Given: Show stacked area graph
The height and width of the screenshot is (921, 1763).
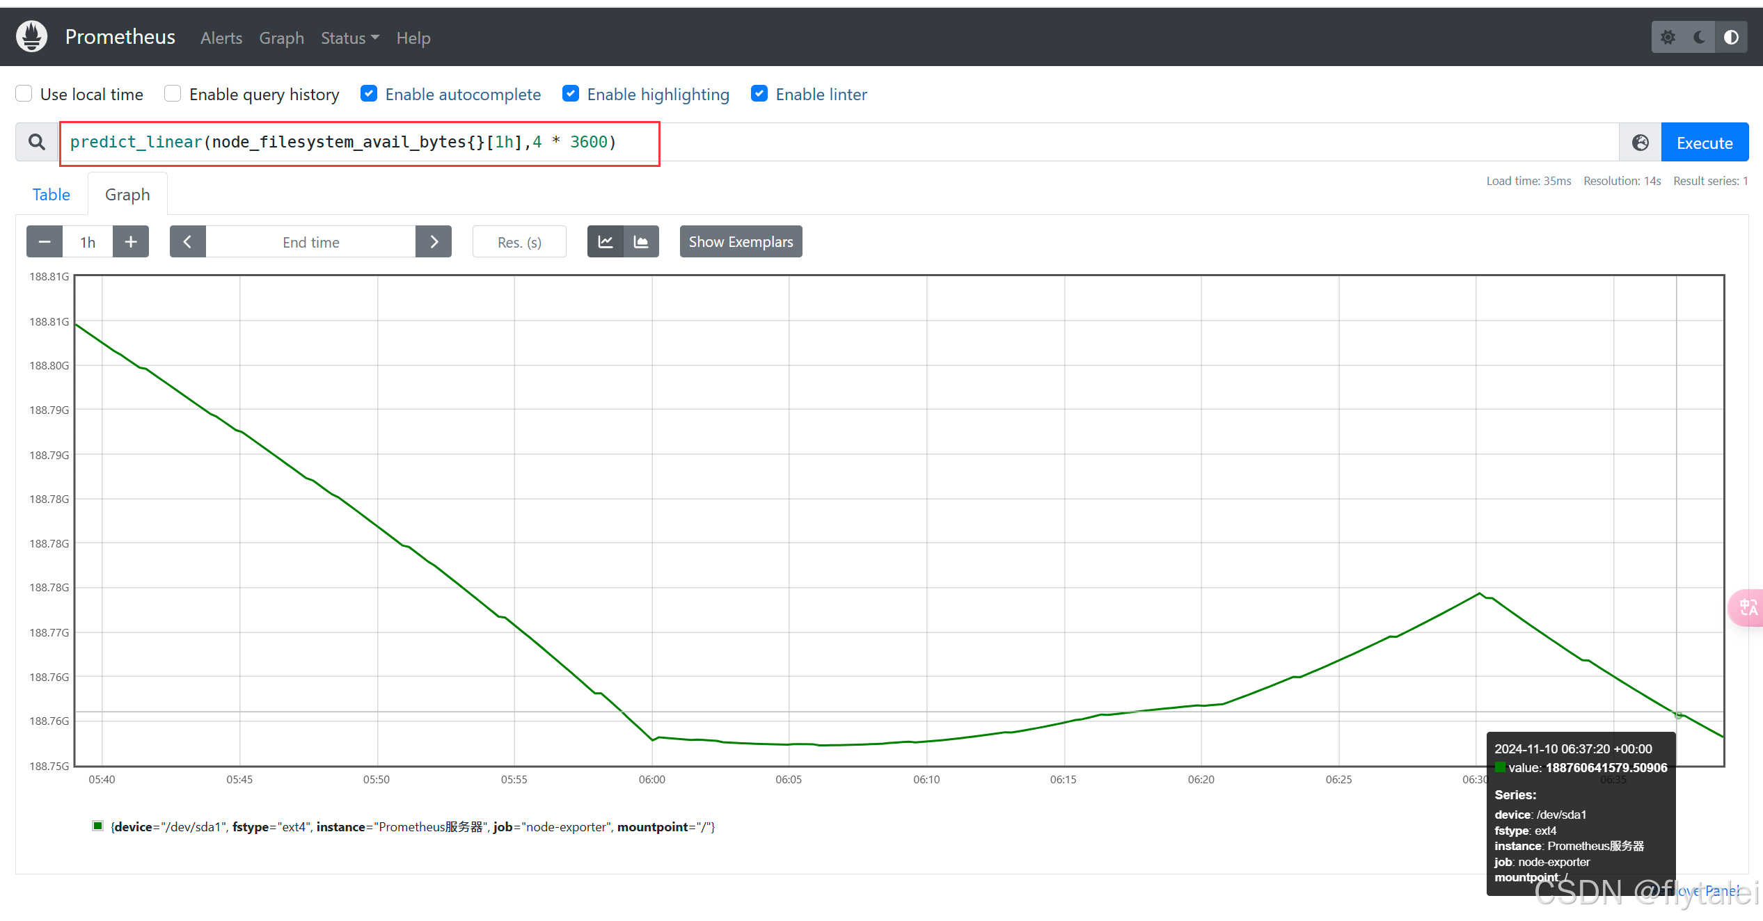Looking at the screenshot, I should pyautogui.click(x=641, y=242).
